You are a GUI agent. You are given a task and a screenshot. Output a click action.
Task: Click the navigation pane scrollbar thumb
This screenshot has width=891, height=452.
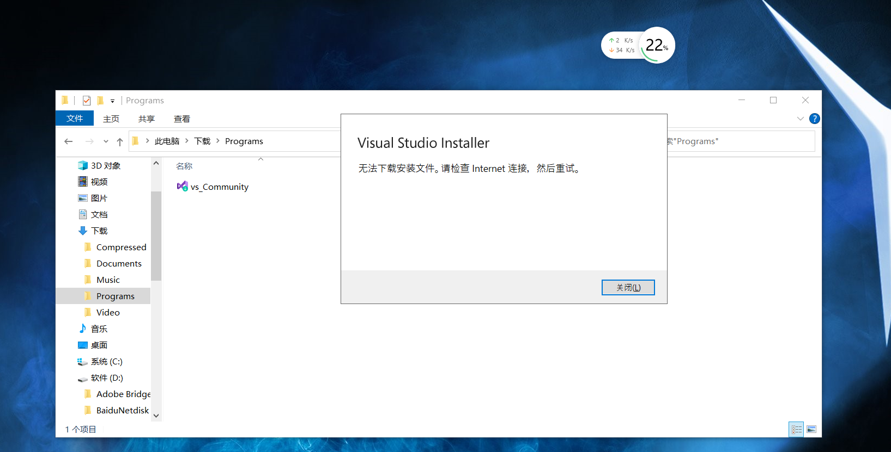point(156,236)
